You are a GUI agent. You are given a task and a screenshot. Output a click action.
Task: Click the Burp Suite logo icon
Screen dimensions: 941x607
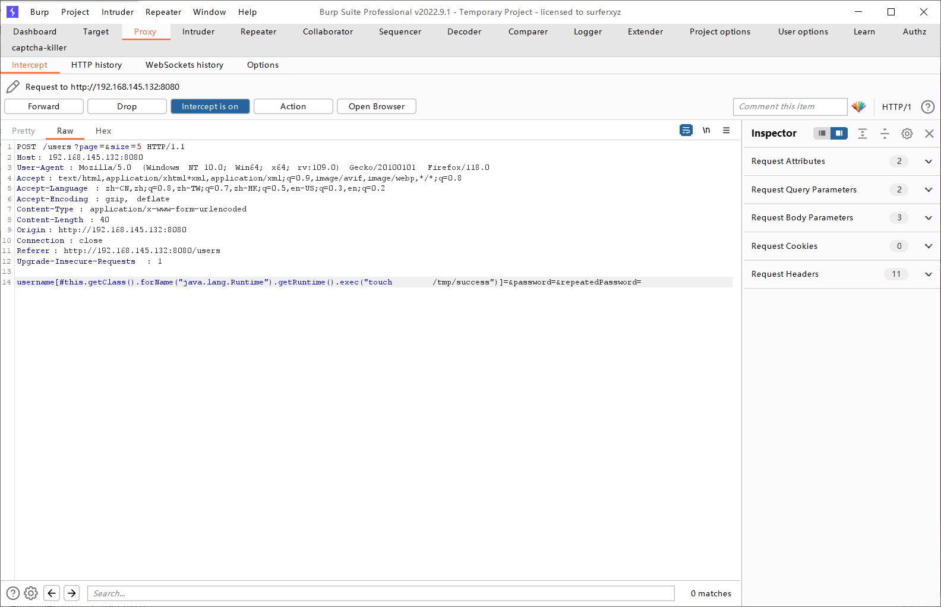12,12
